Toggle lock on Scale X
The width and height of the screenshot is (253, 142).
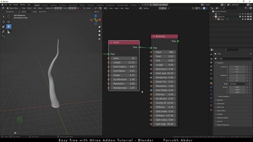coord(247,87)
